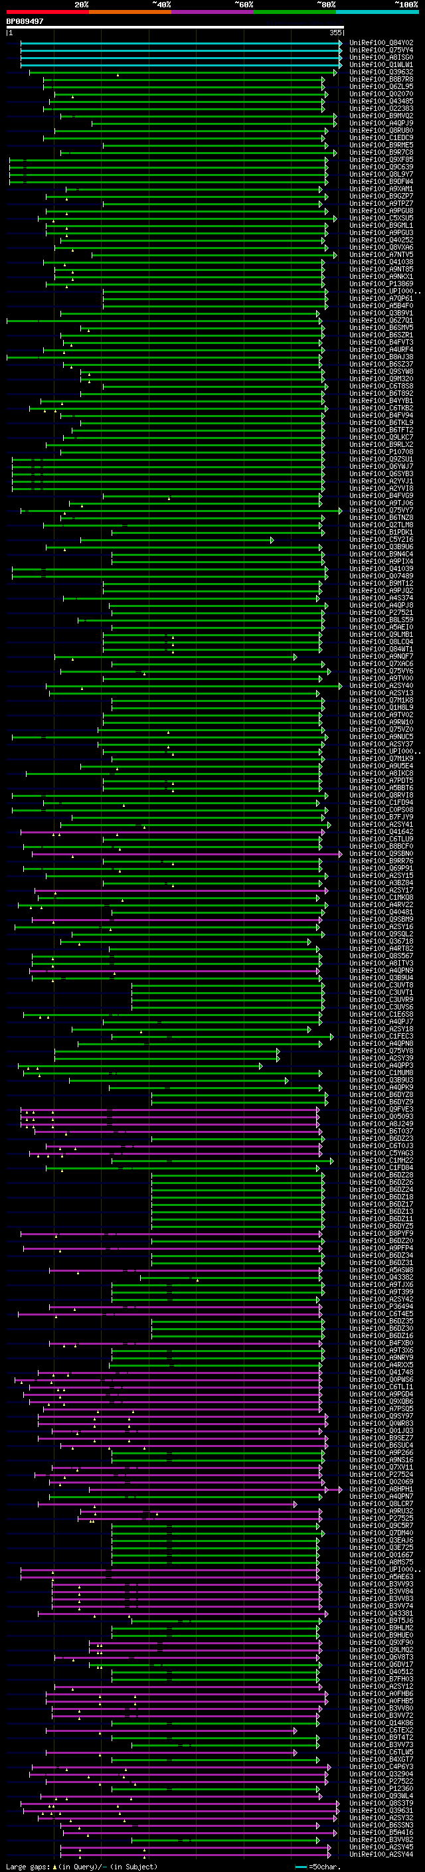Select the UniRef100_Q9XF85 label
Viewport: 425px width, 1872px height.
tap(381, 159)
